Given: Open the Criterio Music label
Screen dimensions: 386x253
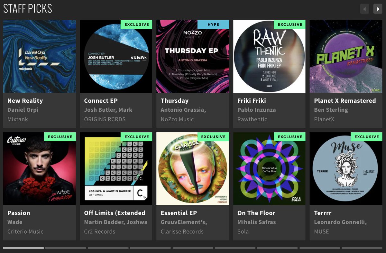Looking at the screenshot, I should [x=25, y=231].
